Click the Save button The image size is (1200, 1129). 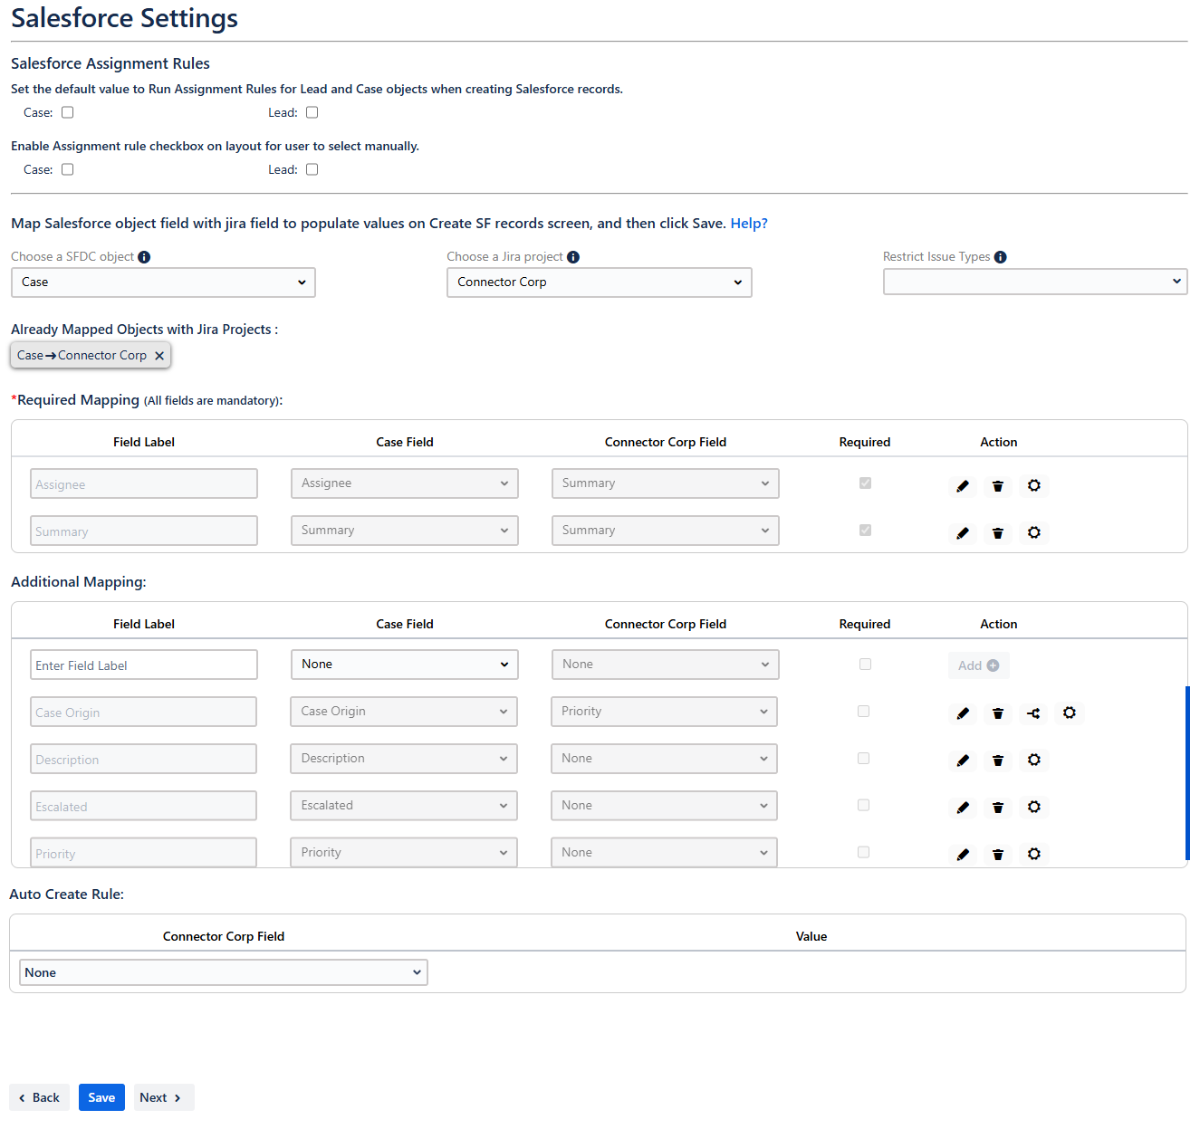(x=101, y=1097)
